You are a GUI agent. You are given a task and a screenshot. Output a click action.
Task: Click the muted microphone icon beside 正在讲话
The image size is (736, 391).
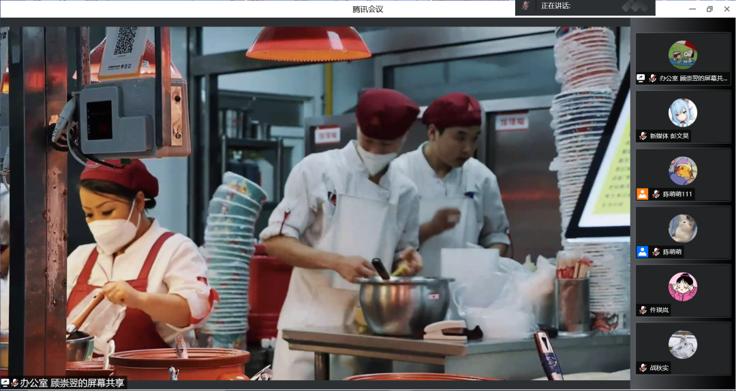point(525,6)
